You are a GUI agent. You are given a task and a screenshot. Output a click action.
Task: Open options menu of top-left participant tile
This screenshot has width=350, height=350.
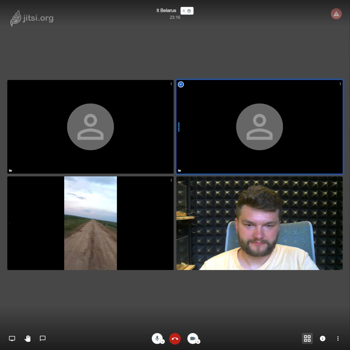(171, 84)
